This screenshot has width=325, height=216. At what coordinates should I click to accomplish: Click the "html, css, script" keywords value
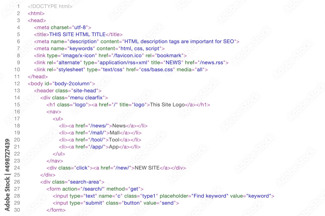(140, 49)
